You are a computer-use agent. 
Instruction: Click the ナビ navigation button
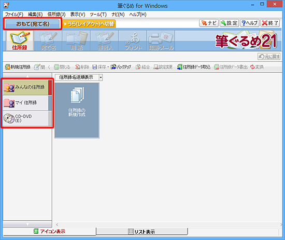pos(209,23)
